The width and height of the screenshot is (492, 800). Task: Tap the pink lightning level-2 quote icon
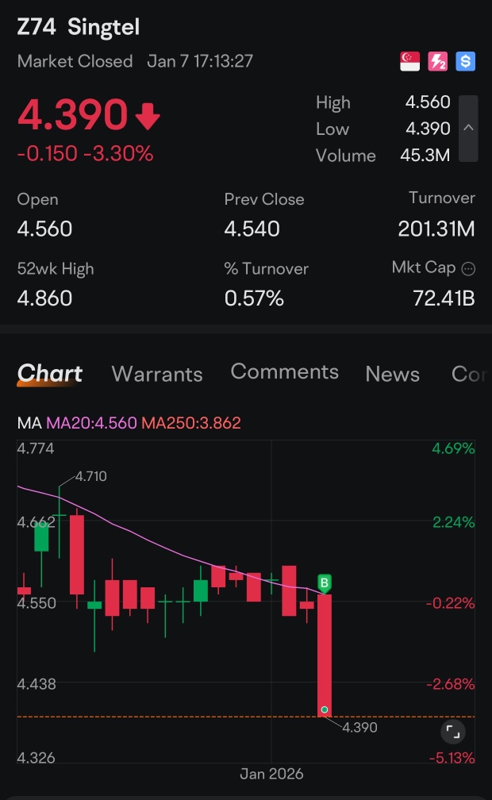pyautogui.click(x=437, y=62)
